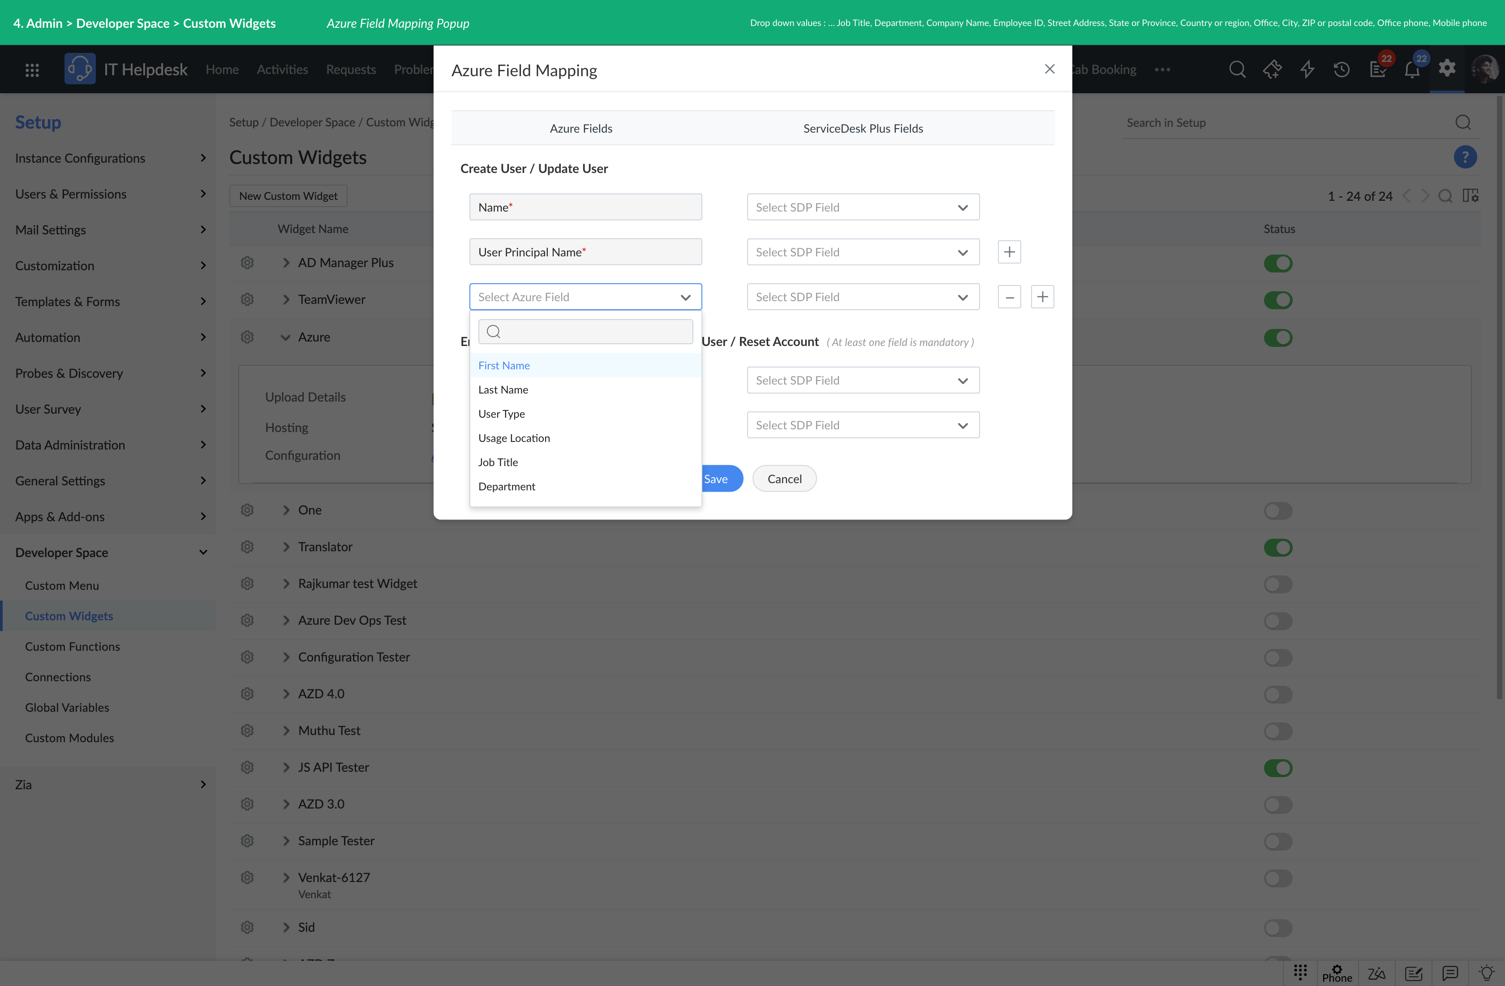Viewport: 1505px width, 986px height.
Task: Choose User Type in the dropdown list
Action: [585, 413]
